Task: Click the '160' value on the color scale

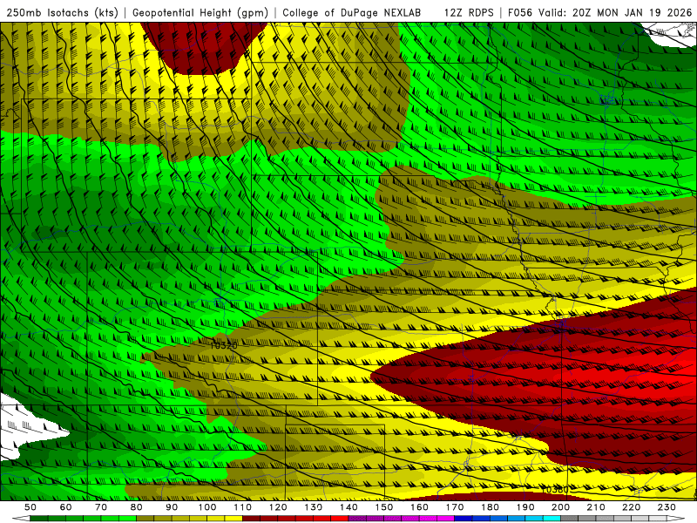Action: click(419, 507)
